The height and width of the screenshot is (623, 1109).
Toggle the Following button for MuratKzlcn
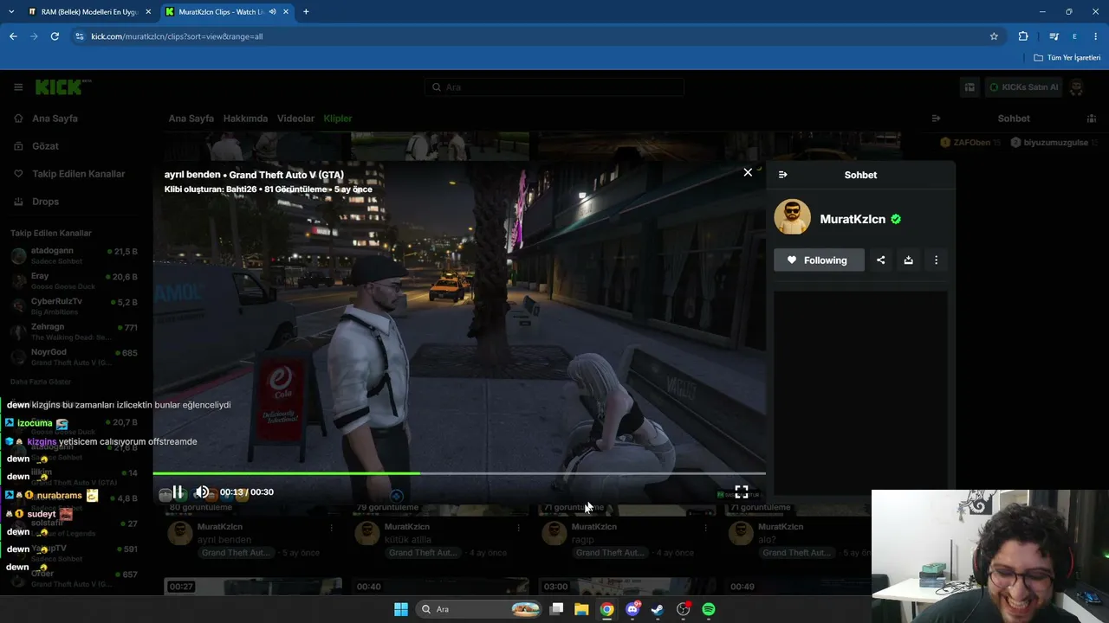coord(819,260)
